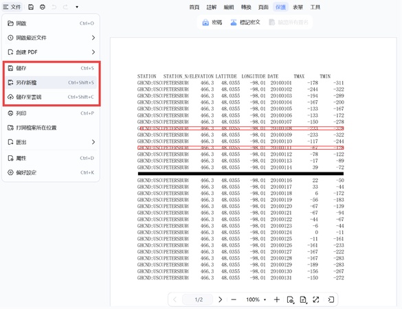Select Save to Cloud menu entry
This screenshot has width=402, height=309.
[51, 97]
